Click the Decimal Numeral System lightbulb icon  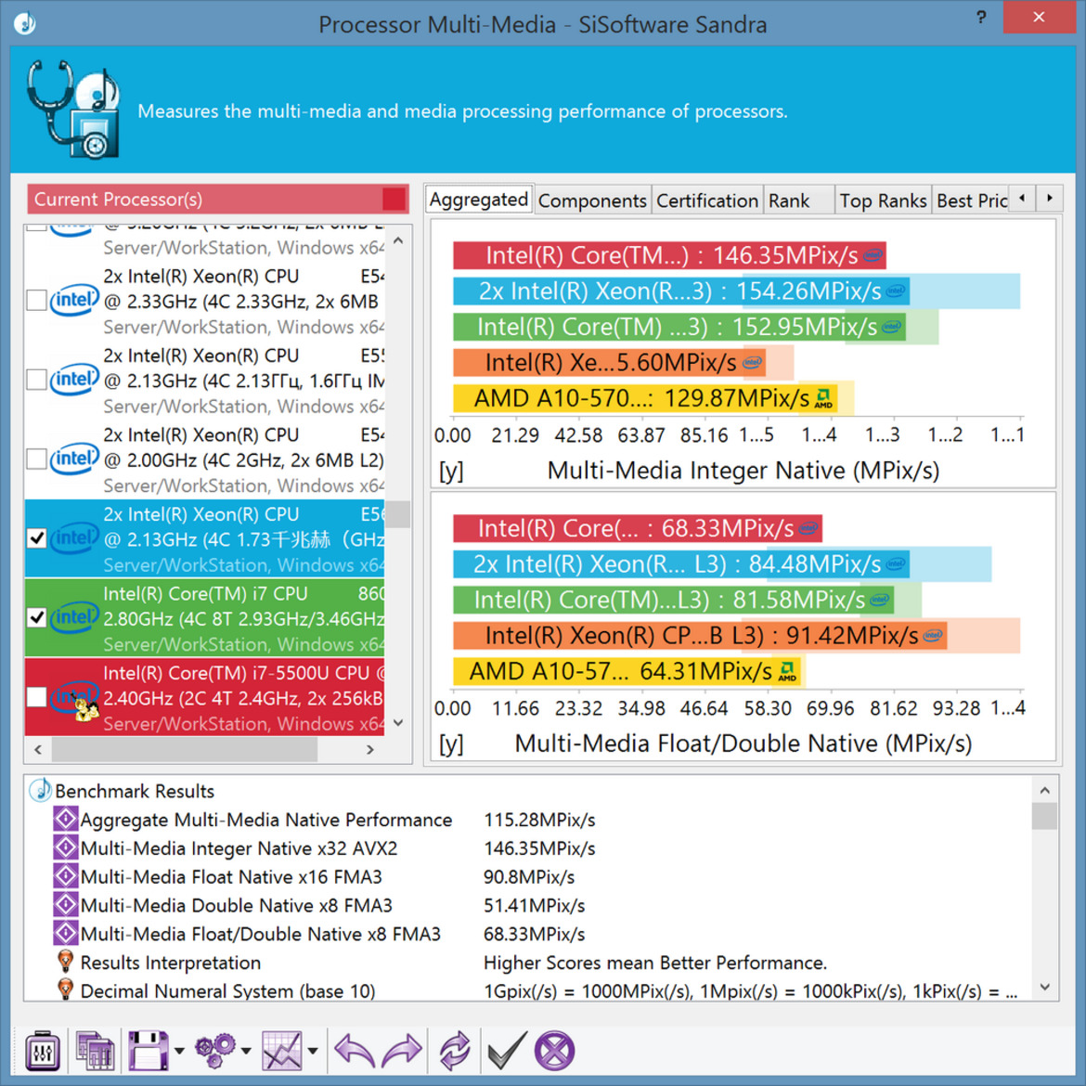[65, 990]
